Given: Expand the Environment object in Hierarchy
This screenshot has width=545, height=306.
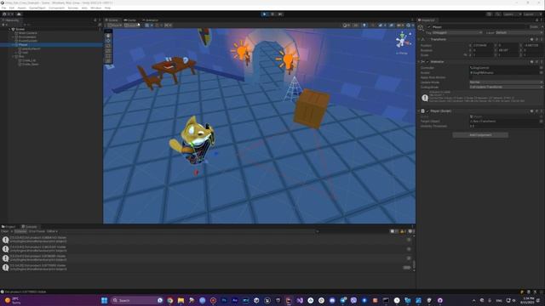Looking at the screenshot, I should 13,37.
